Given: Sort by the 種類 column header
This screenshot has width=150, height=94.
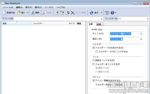Looking at the screenshot, I should [x=80, y=23].
